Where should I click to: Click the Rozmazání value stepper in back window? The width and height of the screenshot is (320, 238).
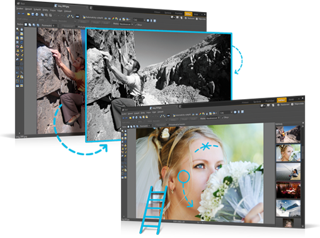(x=59, y=26)
